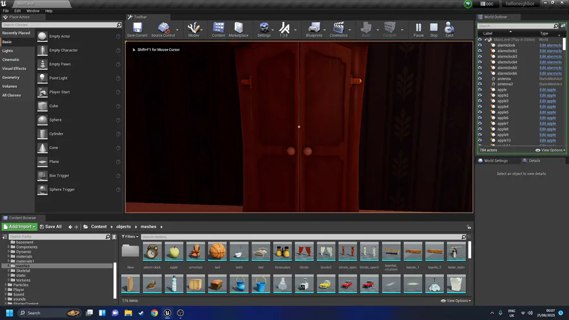The width and height of the screenshot is (569, 320).
Task: Open Source Control from the toolbar
Action: click(163, 29)
